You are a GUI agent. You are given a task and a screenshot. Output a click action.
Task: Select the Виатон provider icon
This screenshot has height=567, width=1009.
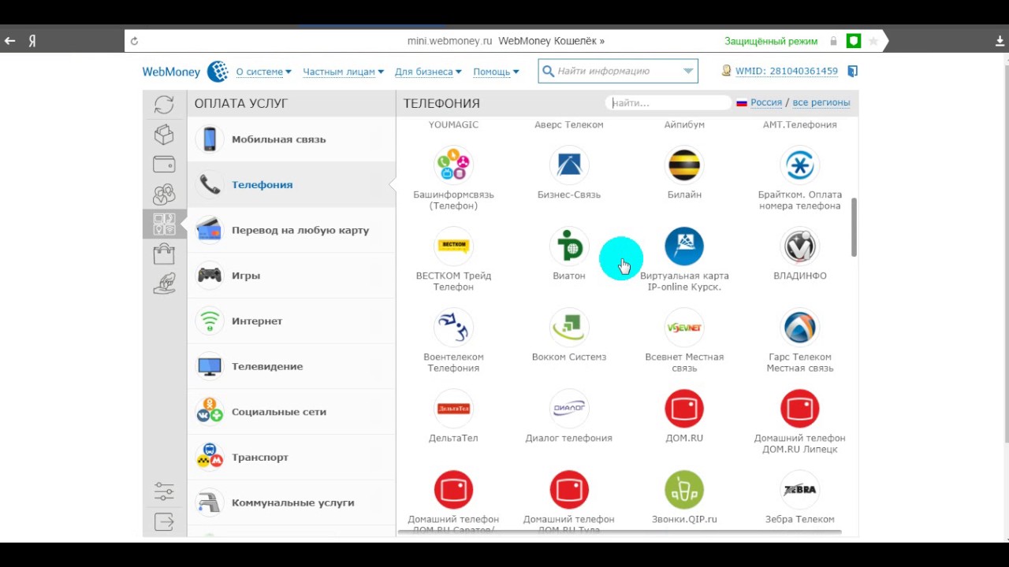[569, 246]
